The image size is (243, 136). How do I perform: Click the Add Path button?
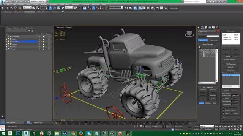[230, 67]
